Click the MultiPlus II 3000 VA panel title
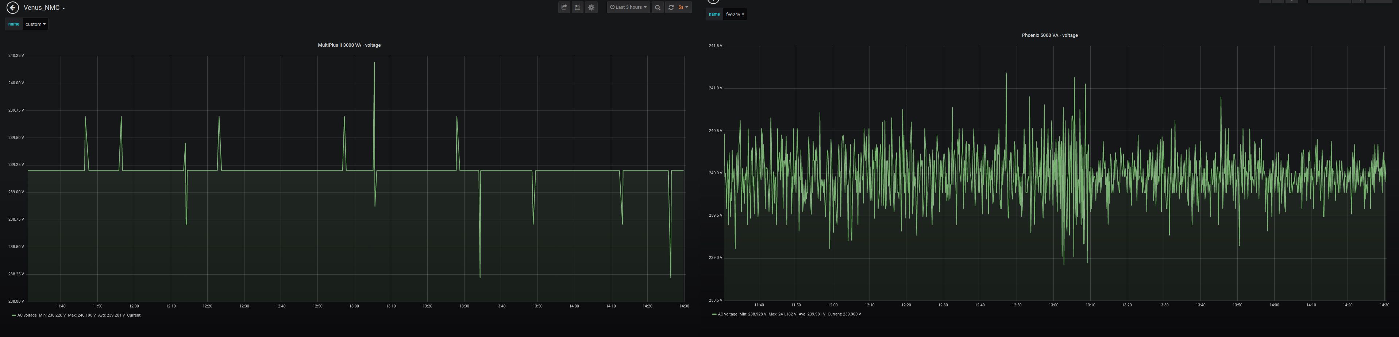This screenshot has height=337, width=1399. pyautogui.click(x=349, y=45)
